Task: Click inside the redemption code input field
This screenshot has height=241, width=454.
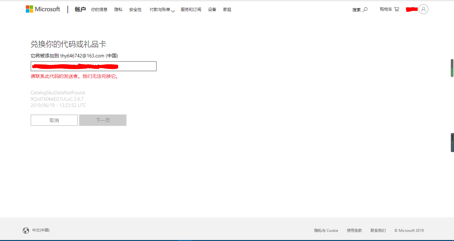Action: click(94, 66)
